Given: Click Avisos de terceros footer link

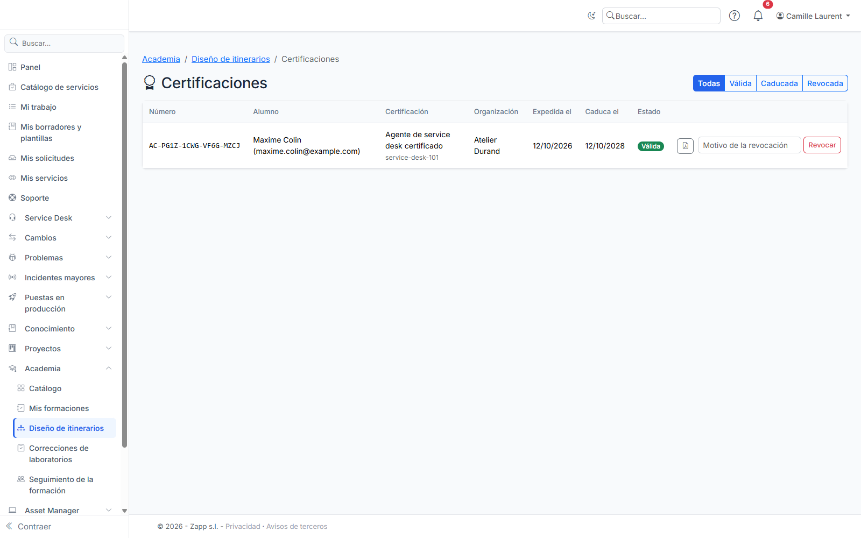Looking at the screenshot, I should [297, 526].
